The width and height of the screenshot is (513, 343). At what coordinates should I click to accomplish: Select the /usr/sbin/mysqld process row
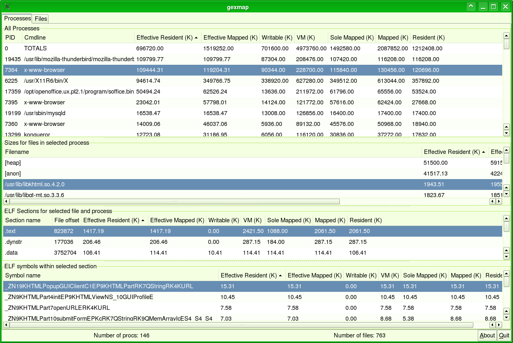point(44,113)
